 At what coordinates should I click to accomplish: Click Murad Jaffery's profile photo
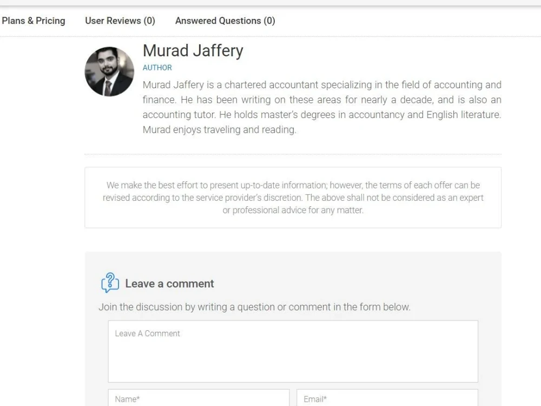click(109, 71)
